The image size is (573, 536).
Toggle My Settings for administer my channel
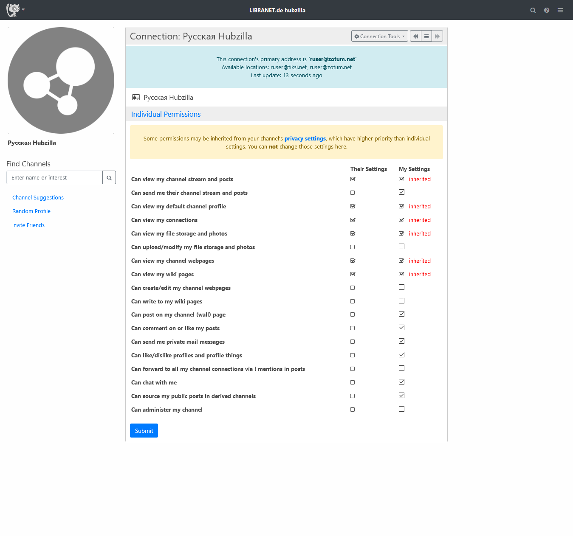tap(401, 409)
